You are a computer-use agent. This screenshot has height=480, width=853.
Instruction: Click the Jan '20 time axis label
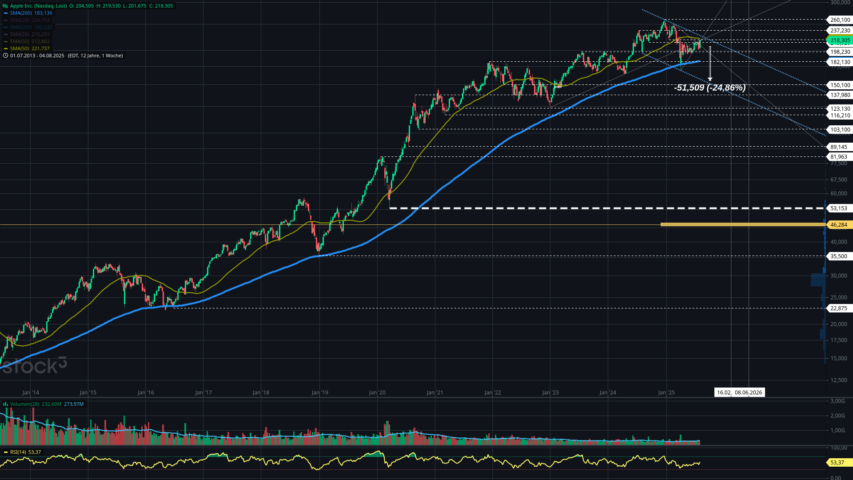377,392
